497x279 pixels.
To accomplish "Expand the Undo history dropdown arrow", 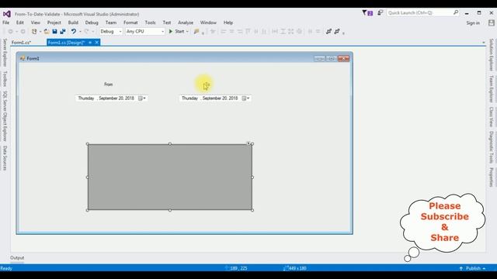I will tap(80, 31).
